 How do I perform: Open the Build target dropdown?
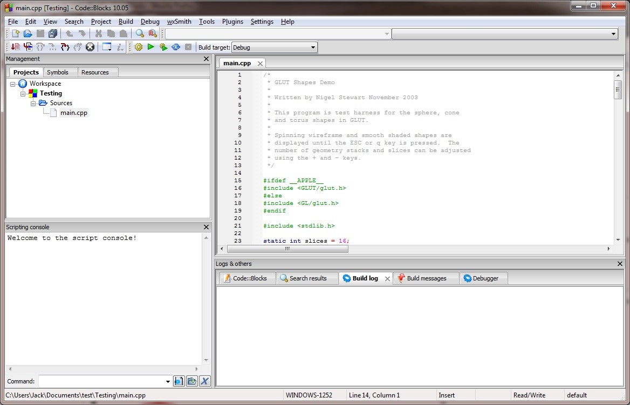[313, 47]
